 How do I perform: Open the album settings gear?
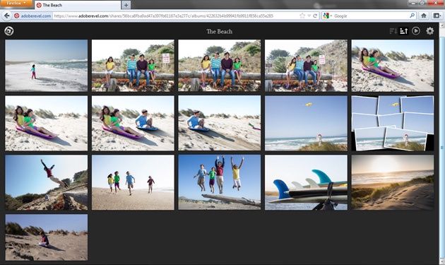[x=429, y=30]
